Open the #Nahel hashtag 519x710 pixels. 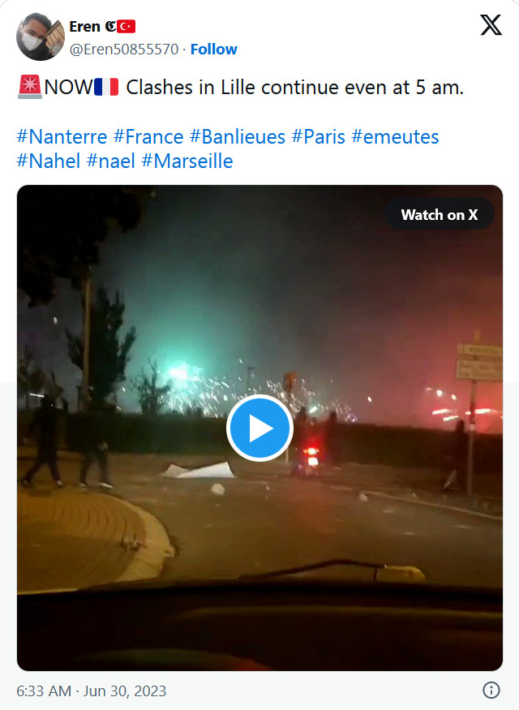[x=49, y=161]
